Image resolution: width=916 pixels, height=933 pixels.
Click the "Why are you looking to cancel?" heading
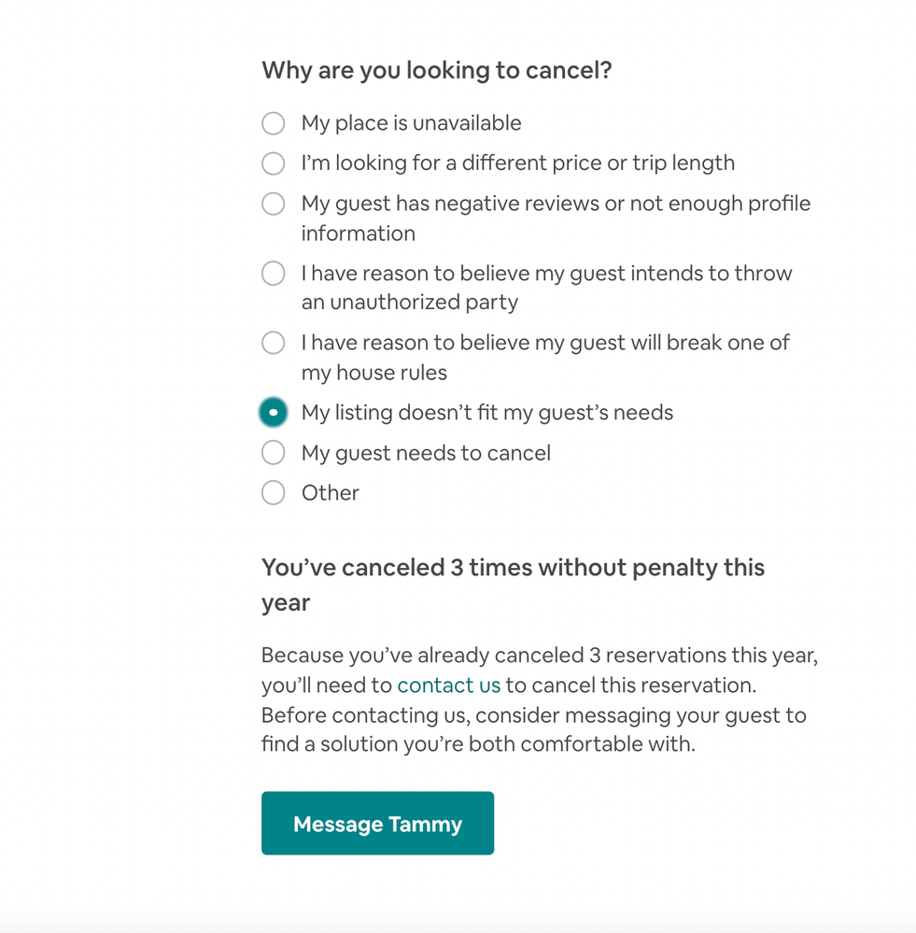tap(436, 71)
